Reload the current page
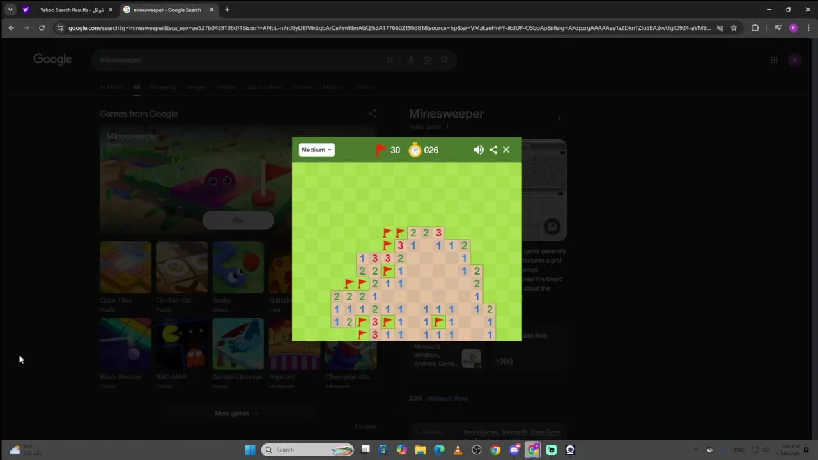Screen dimensions: 818x460 point(42,27)
